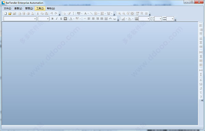Click the top icon in right alignment toolbar
This screenshot has height=131, width=205.
click(x=201, y=26)
